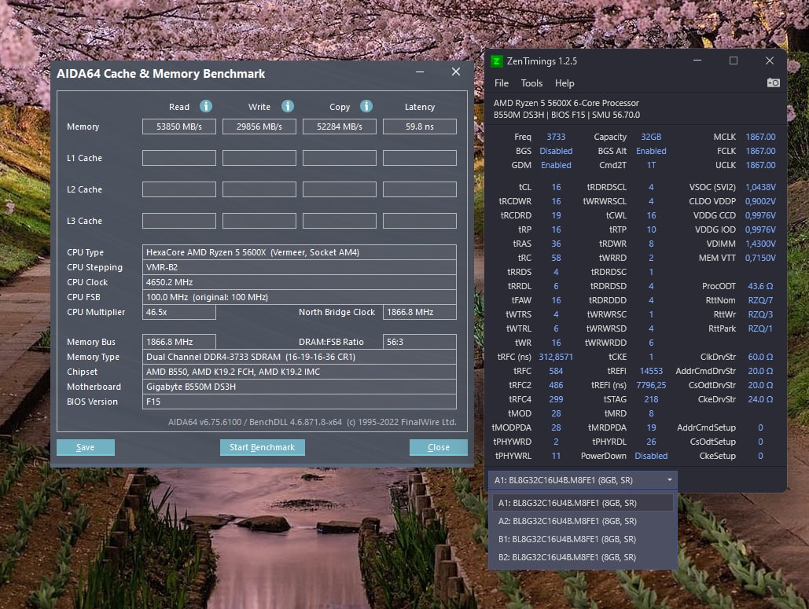Open the Tools menu in ZenTimings

531,83
